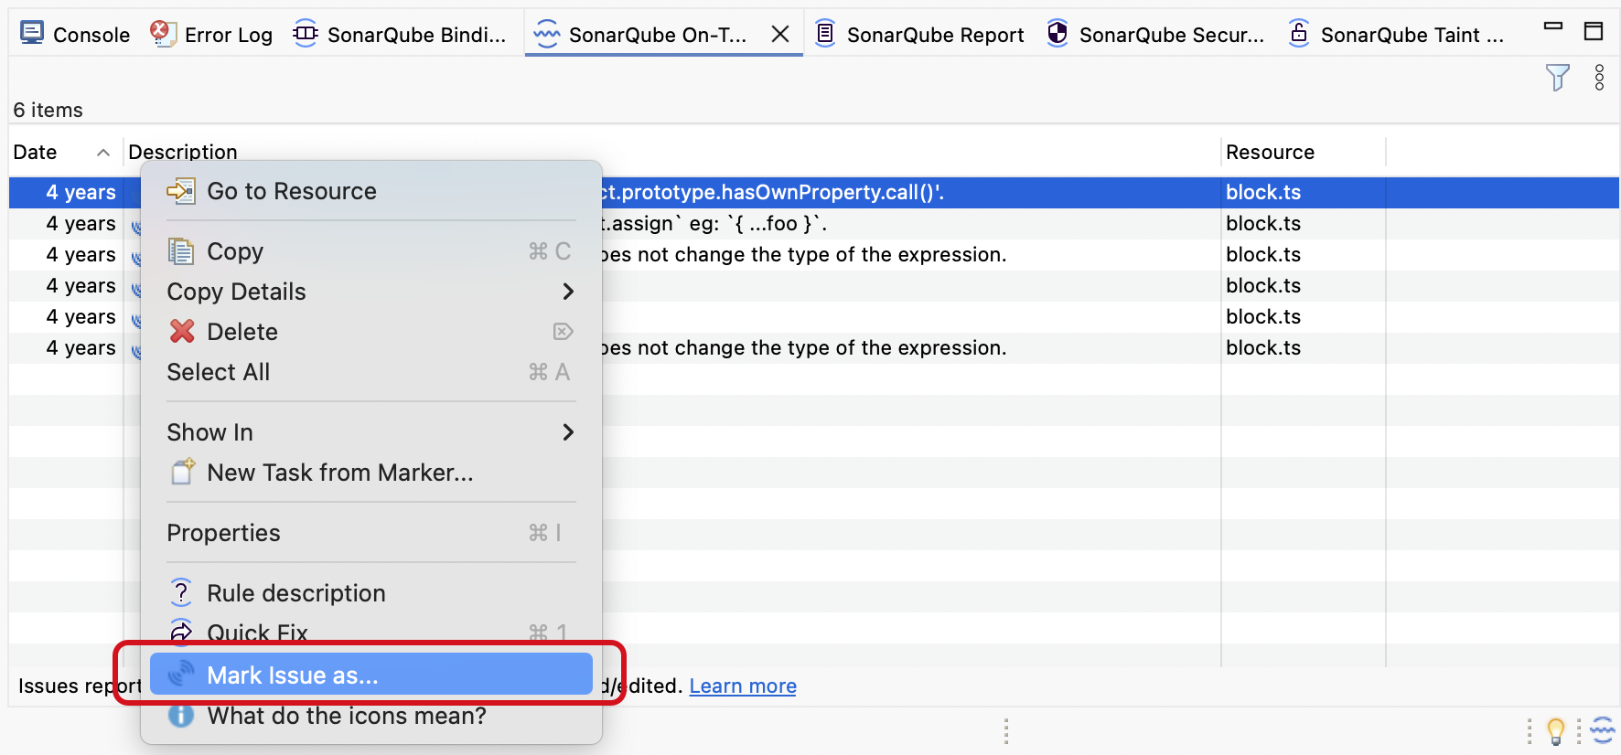Click the SonarQube On-The-Fly wave icon
Image resolution: width=1621 pixels, height=755 pixels.
(546, 34)
